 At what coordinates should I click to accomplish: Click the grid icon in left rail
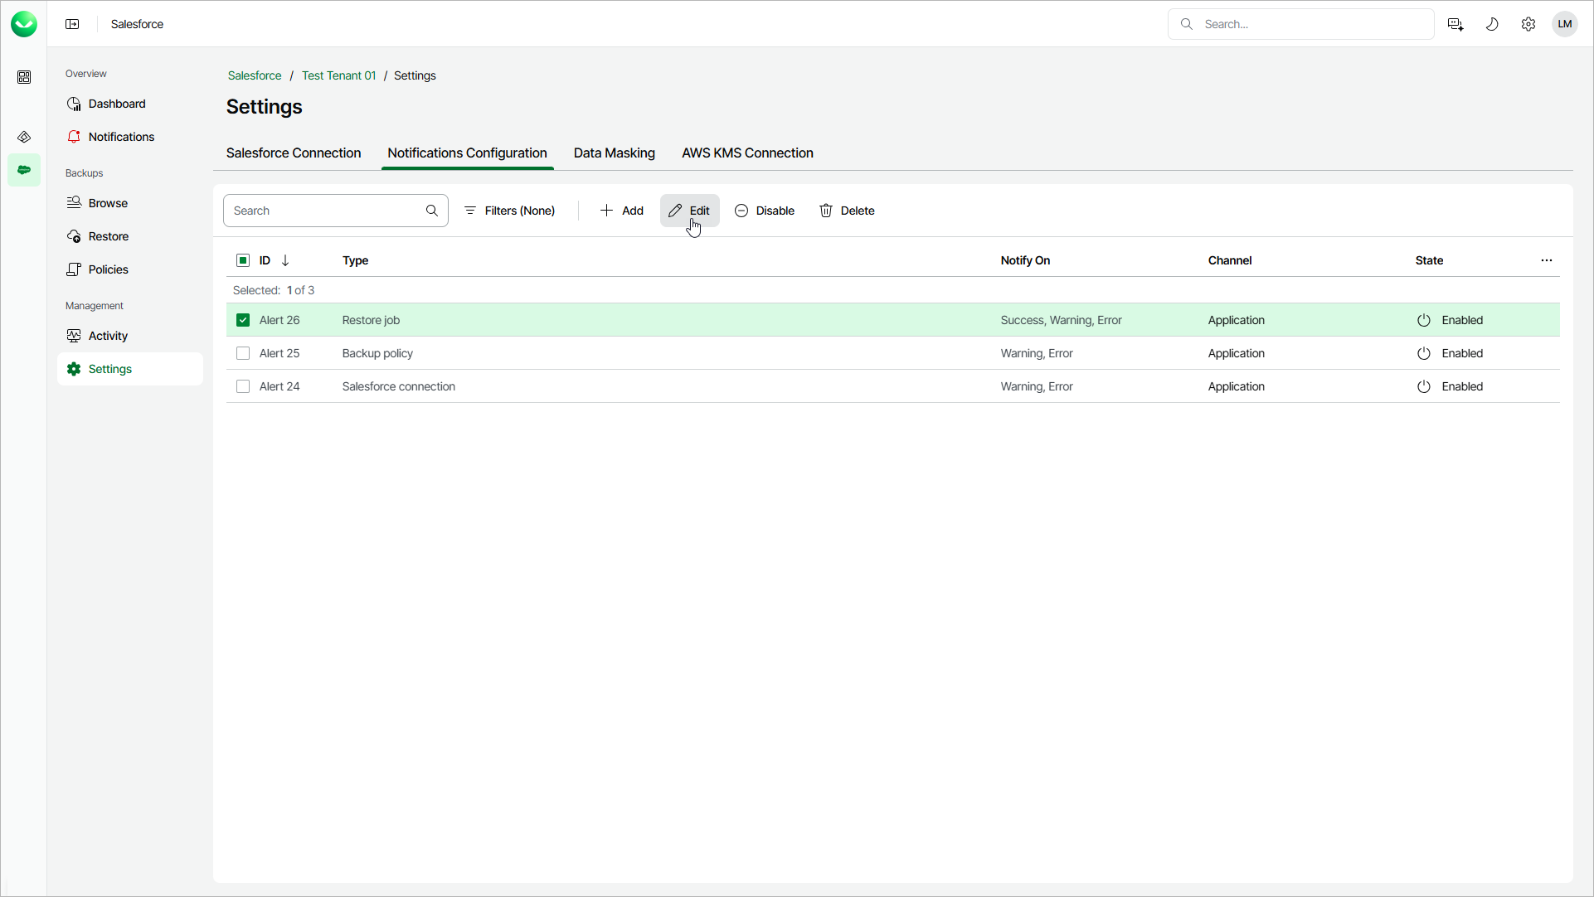coord(24,77)
